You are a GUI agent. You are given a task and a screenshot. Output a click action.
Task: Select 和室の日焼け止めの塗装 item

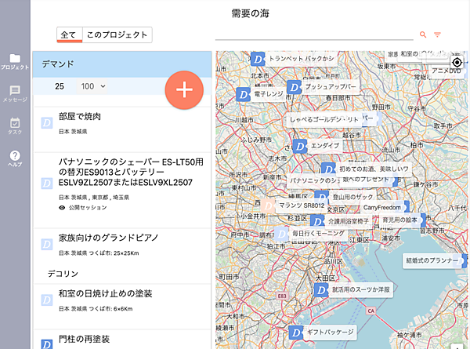tap(105, 294)
